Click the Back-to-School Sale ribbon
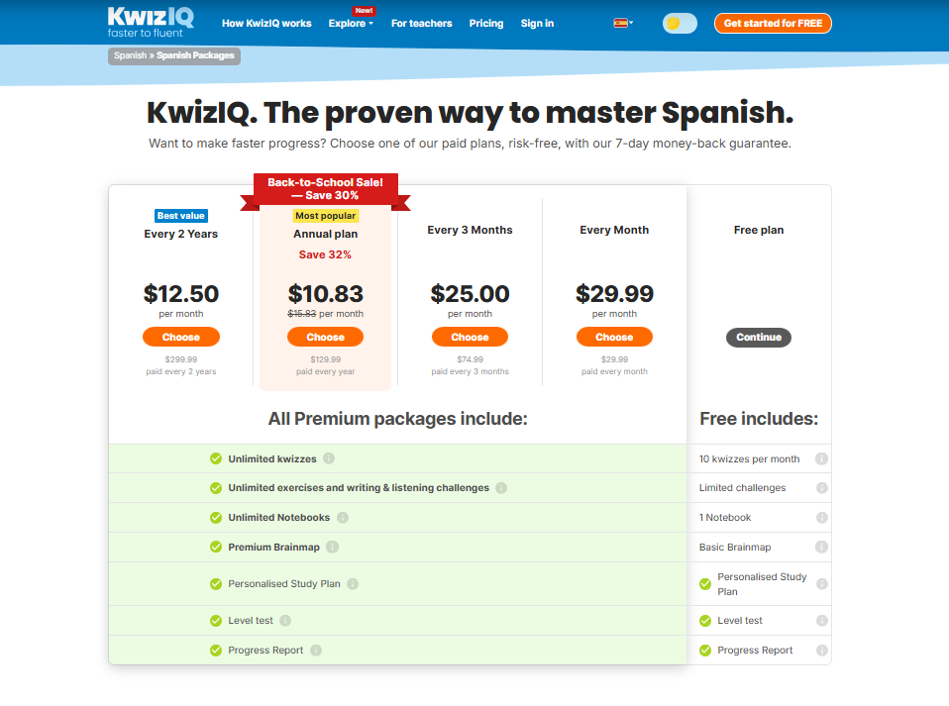The image size is (949, 706). click(x=326, y=189)
